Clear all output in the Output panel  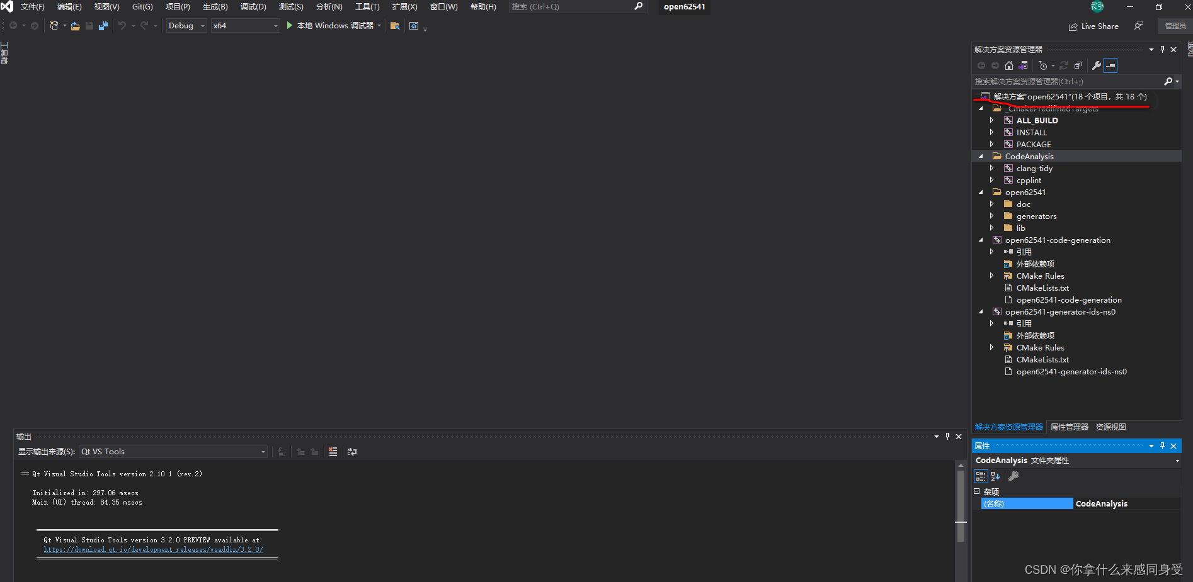click(333, 451)
